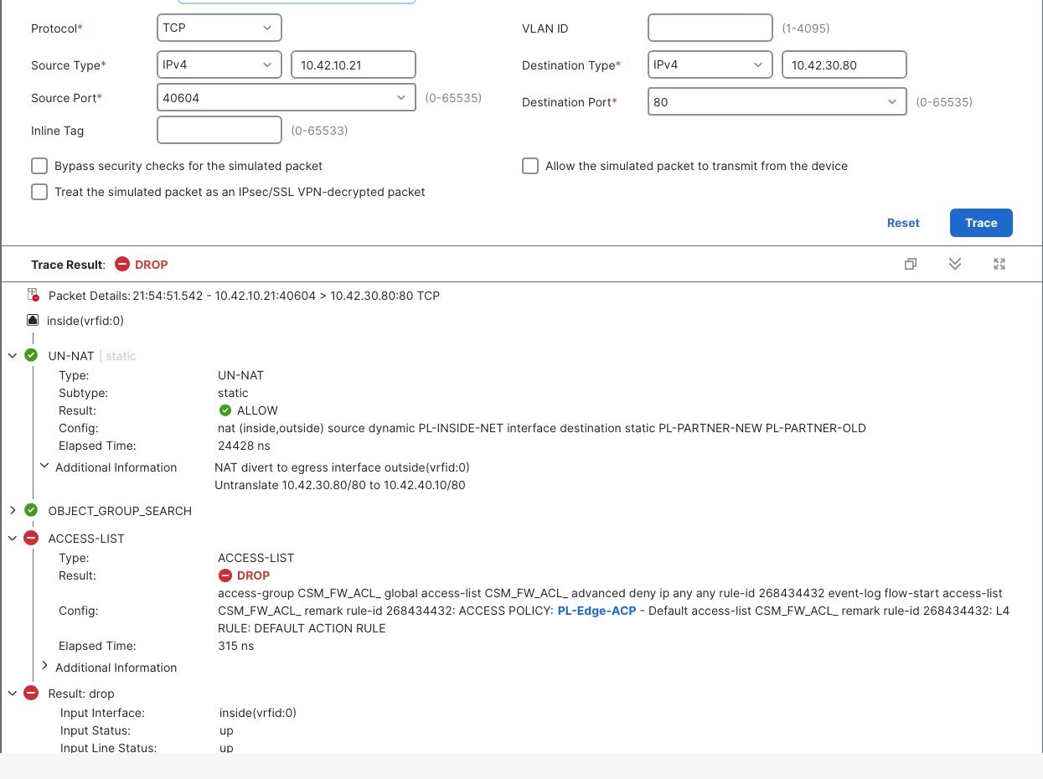
Task: Open the Source Port 40604 combo box
Action: coord(287,97)
